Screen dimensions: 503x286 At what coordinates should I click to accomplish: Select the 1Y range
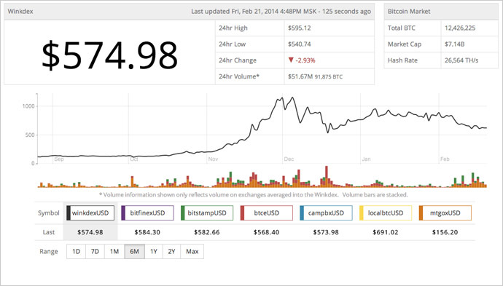tap(154, 251)
